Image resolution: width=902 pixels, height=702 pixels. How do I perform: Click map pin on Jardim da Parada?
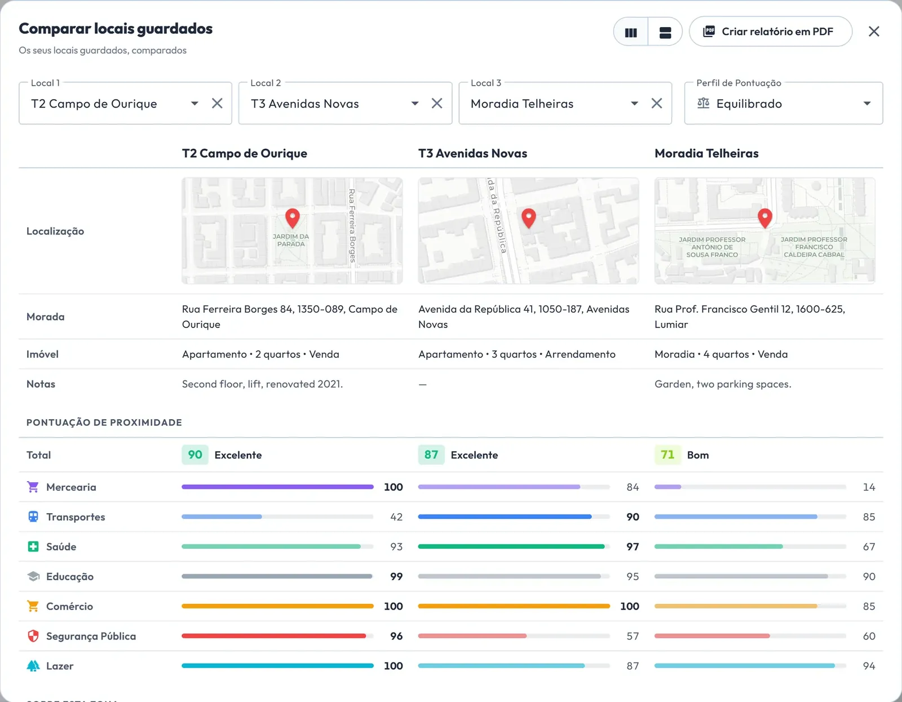(x=292, y=218)
